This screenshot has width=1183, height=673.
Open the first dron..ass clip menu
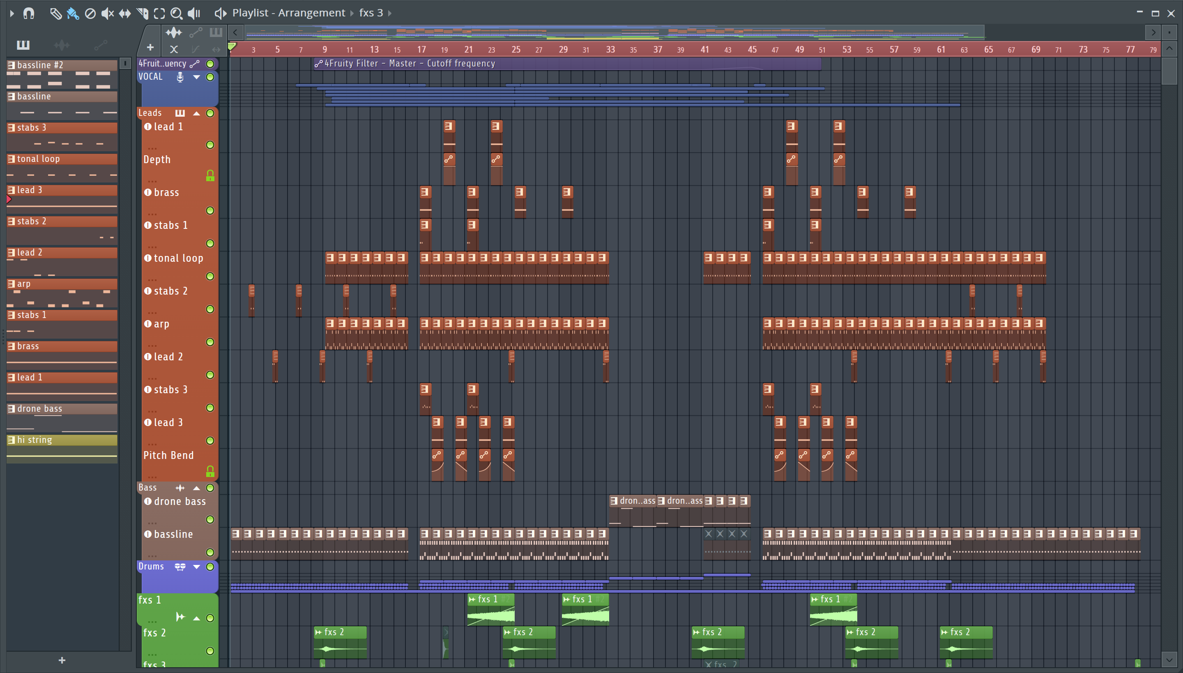[614, 500]
